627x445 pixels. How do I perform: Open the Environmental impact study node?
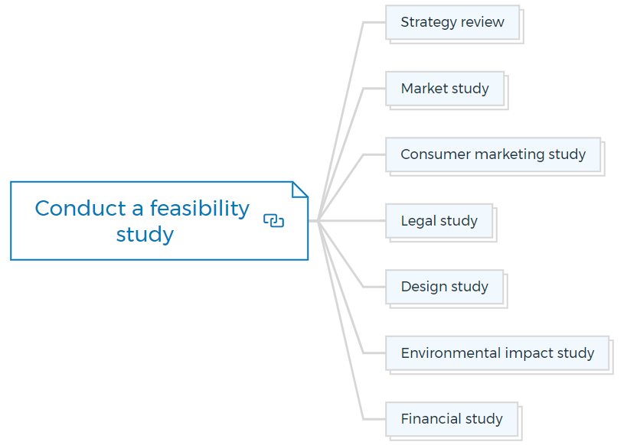pyautogui.click(x=497, y=353)
